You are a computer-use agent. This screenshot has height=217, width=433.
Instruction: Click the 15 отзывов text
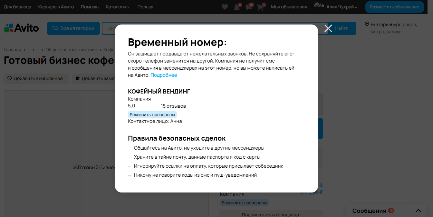click(173, 106)
